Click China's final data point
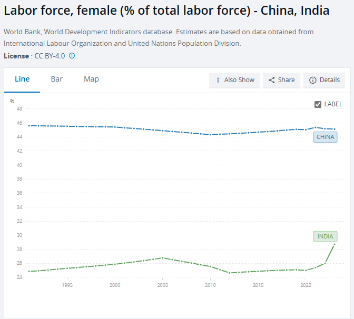The width and height of the screenshot is (354, 319). pos(335,129)
